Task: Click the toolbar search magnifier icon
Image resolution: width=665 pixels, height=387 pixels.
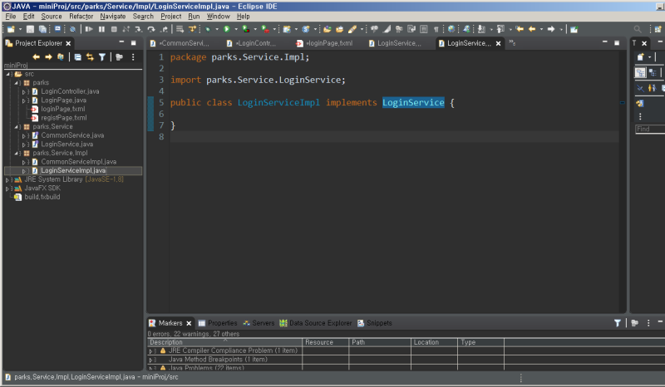Action: (638, 29)
